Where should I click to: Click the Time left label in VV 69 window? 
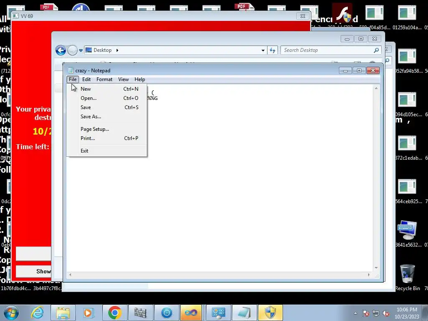point(33,147)
